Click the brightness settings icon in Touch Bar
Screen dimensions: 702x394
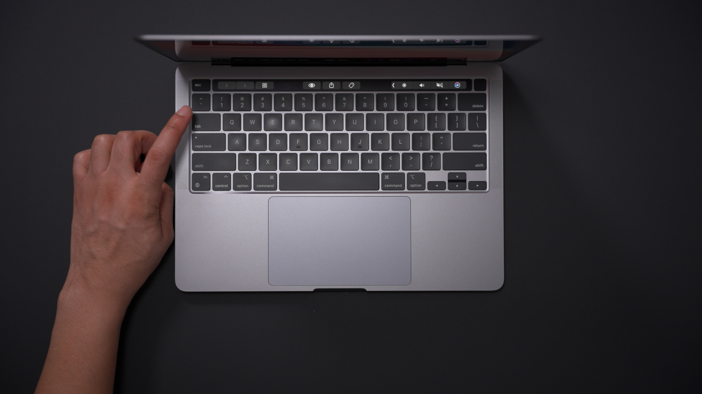click(404, 85)
